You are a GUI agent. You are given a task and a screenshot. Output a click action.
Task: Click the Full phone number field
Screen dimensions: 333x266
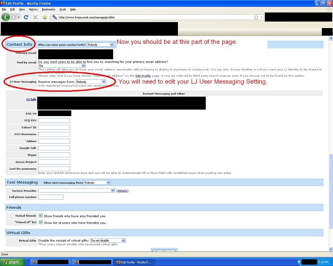51,197
